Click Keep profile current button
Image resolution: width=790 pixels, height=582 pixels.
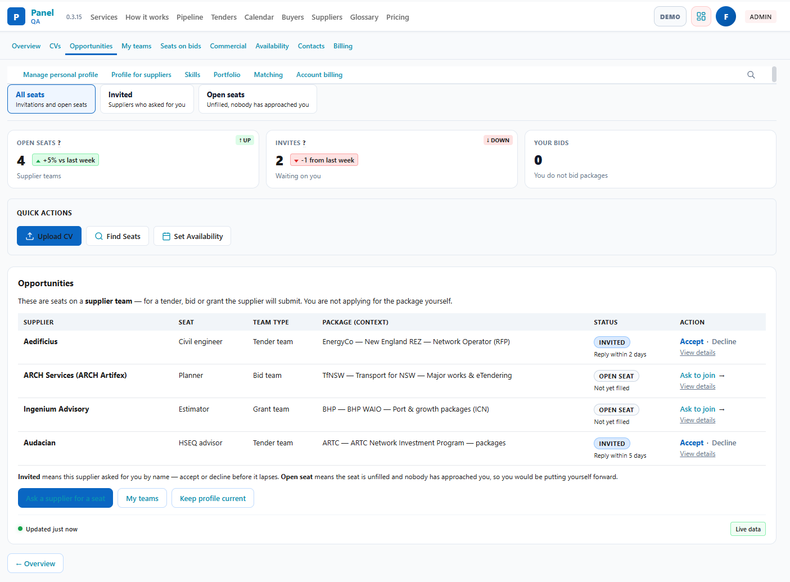click(x=213, y=498)
